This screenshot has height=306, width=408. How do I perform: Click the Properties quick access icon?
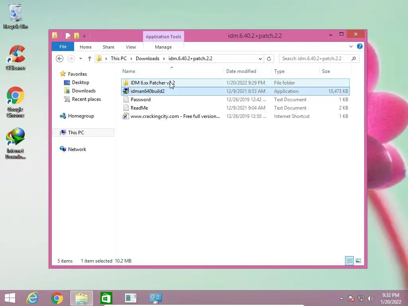coord(68,35)
